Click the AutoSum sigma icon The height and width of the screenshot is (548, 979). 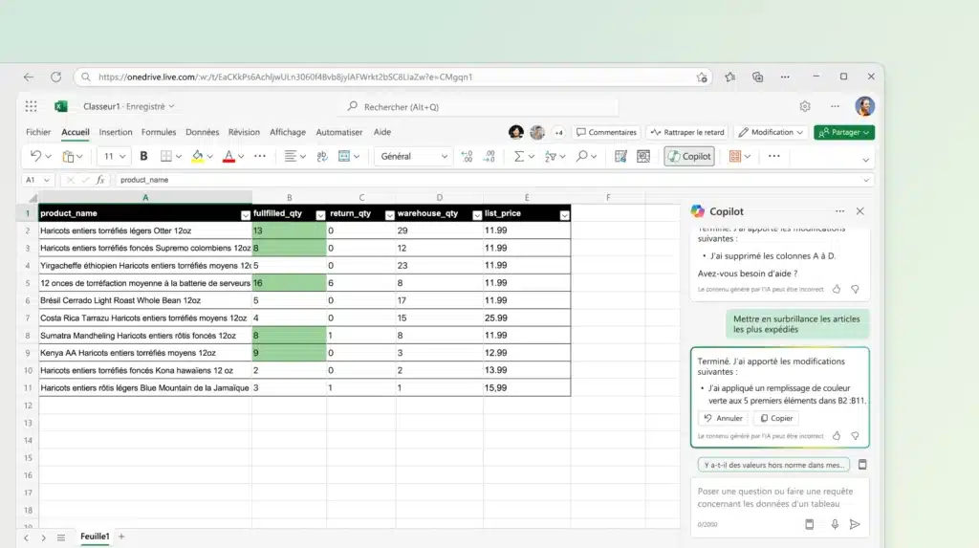[x=519, y=156]
